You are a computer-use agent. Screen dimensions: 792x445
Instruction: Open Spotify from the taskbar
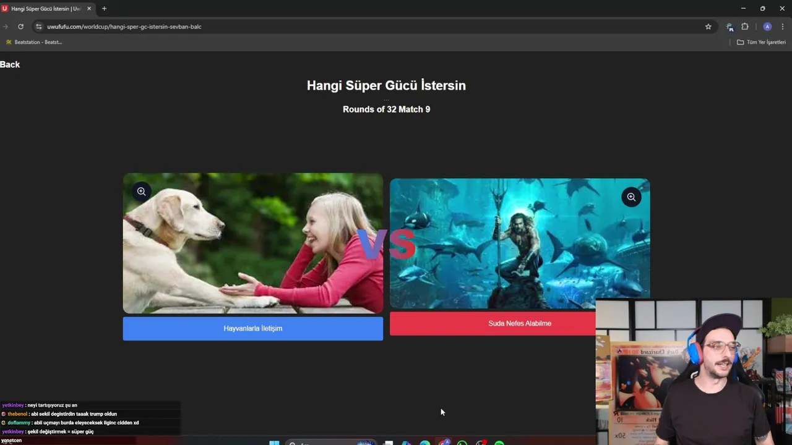tap(499, 443)
